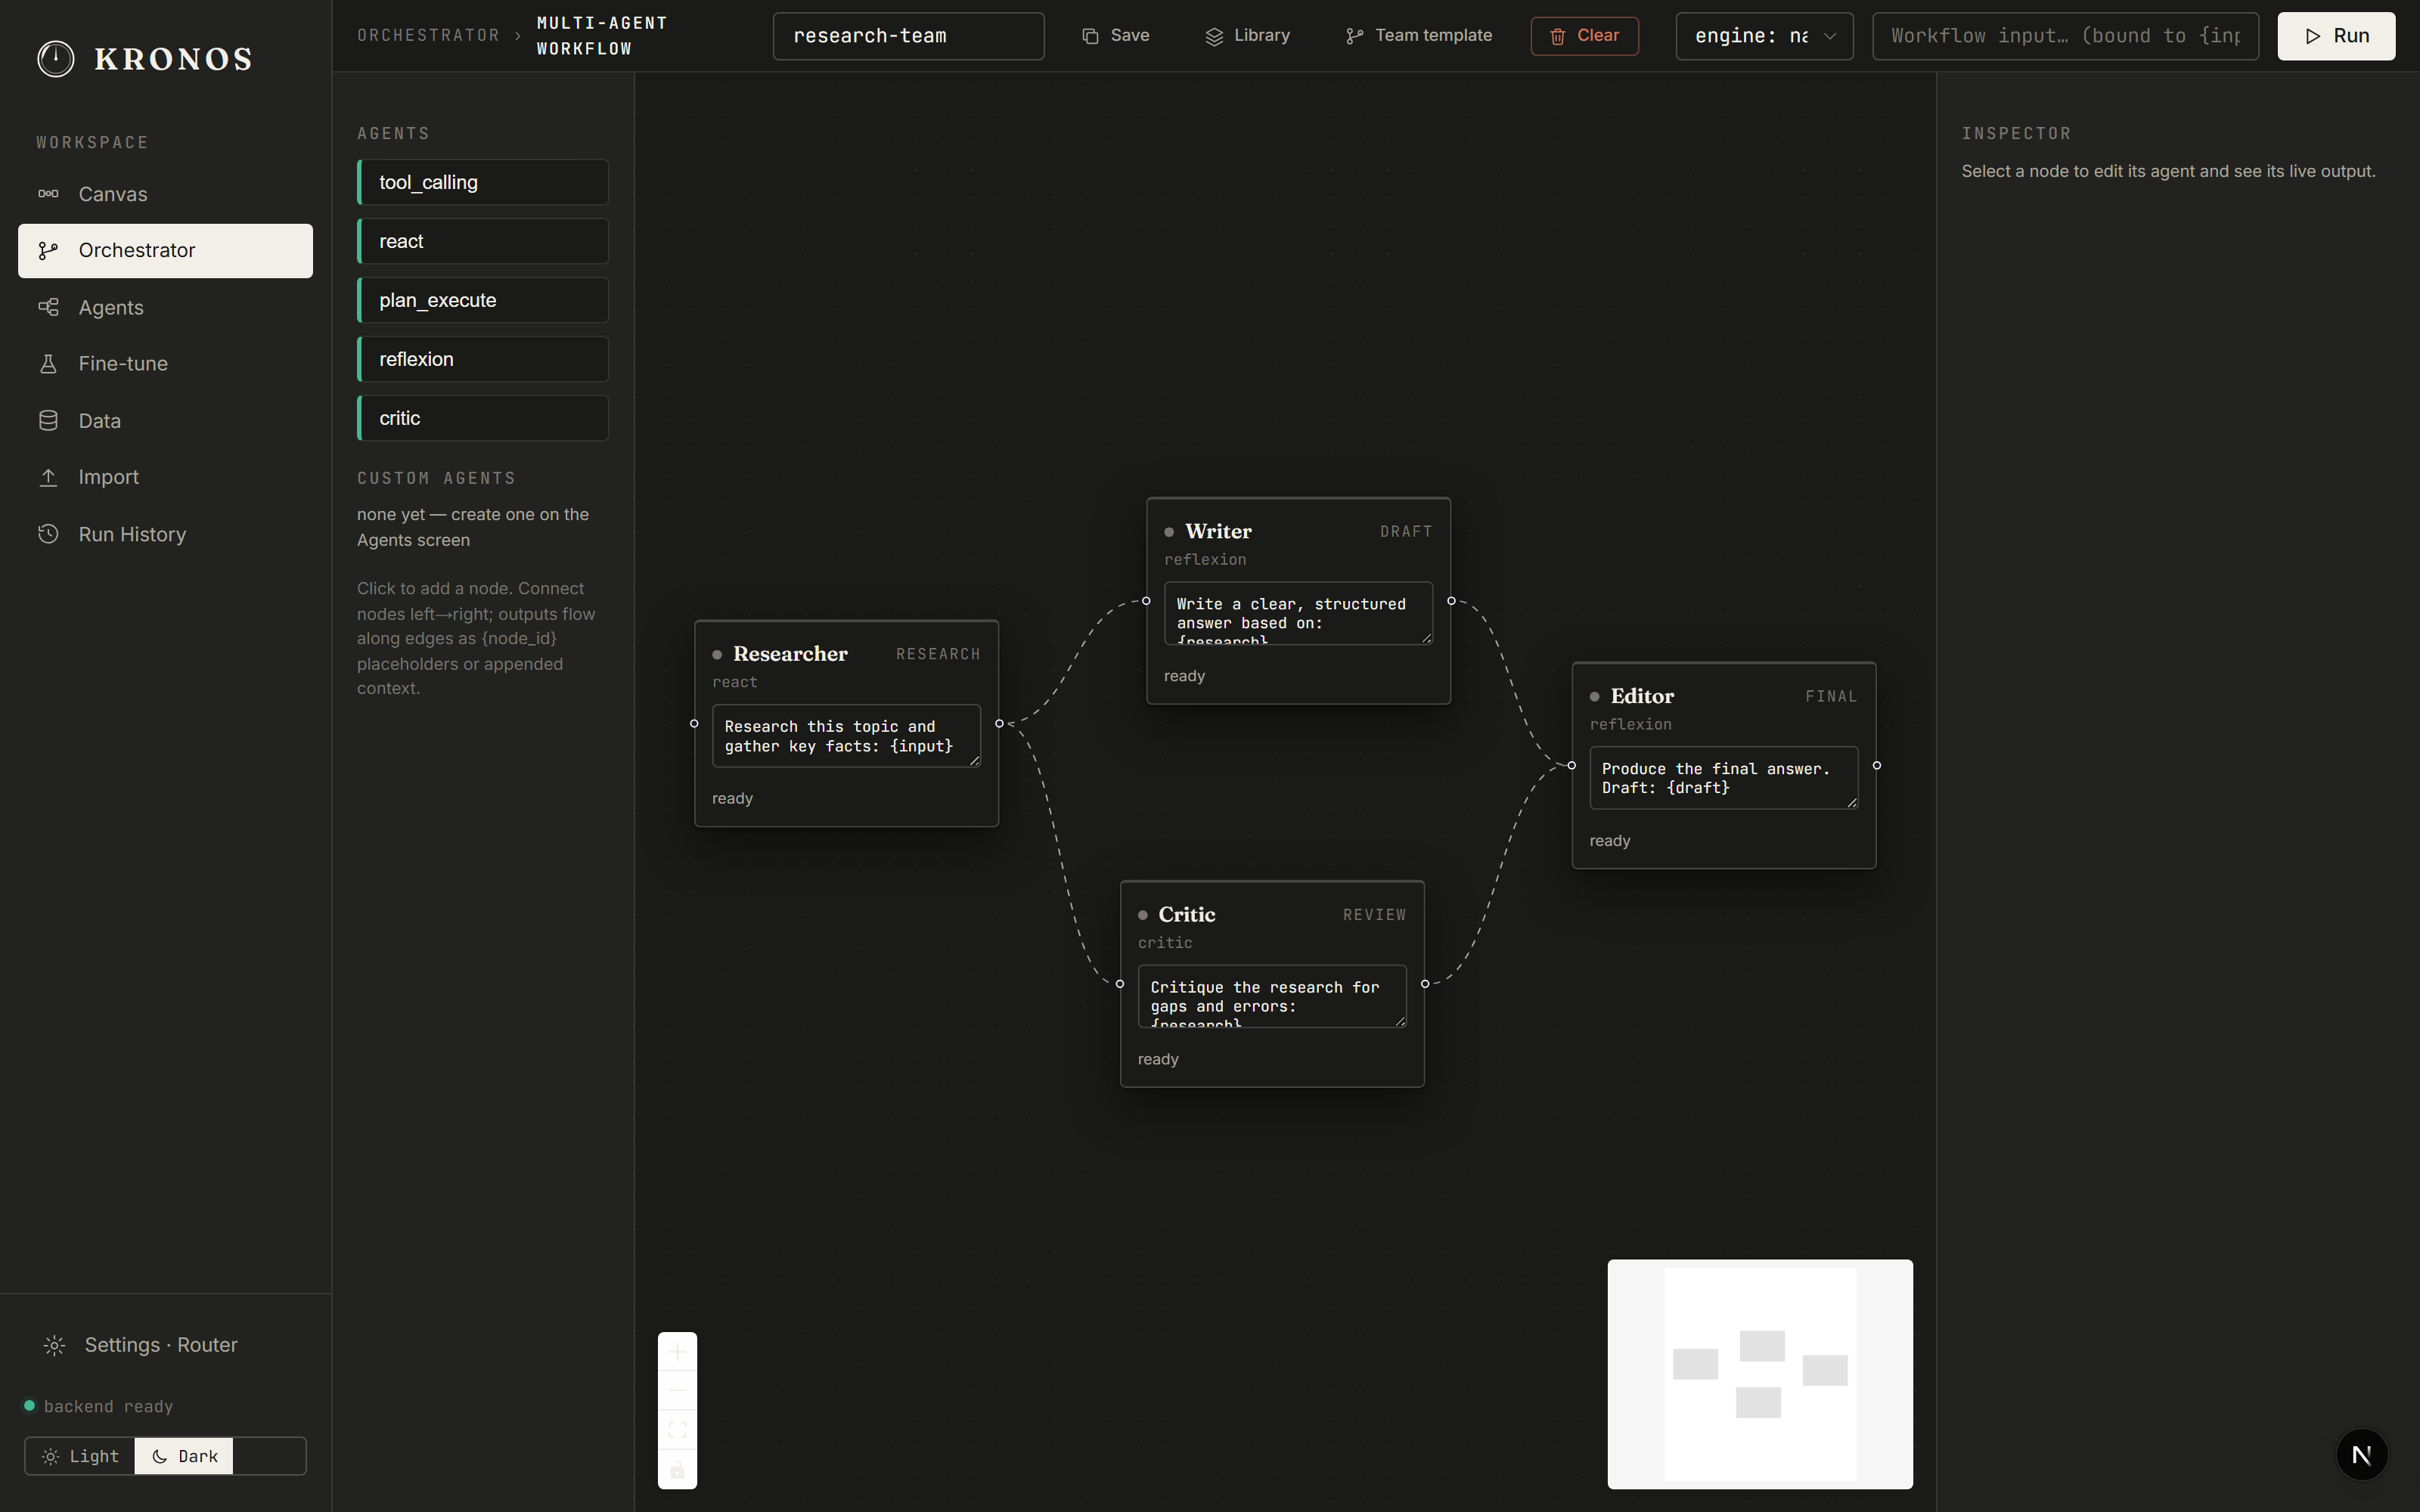Select the Researcher node title
2420x1512 pixels.
click(790, 654)
